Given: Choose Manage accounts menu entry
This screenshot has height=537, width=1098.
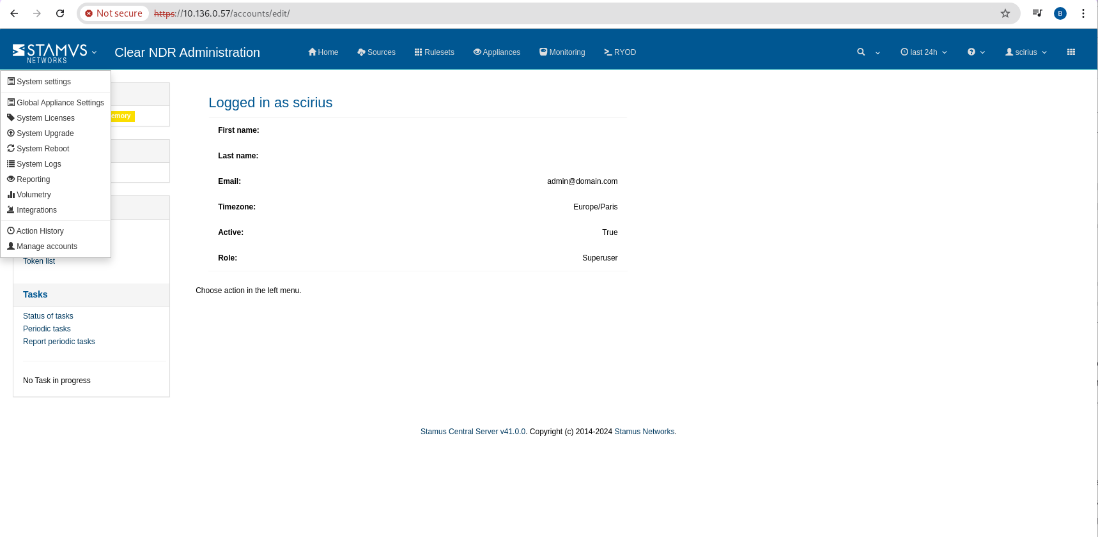Looking at the screenshot, I should click(x=47, y=246).
